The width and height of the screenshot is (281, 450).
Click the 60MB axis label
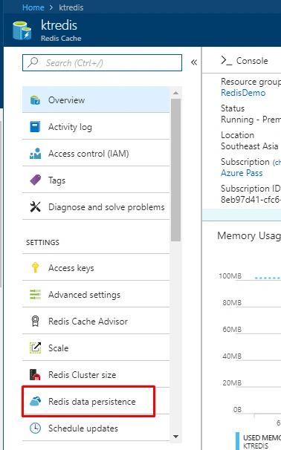pyautogui.click(x=232, y=330)
